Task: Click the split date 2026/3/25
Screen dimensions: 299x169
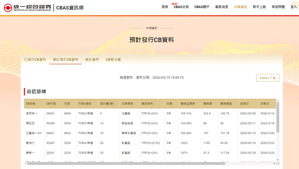Action: [x=267, y=153]
